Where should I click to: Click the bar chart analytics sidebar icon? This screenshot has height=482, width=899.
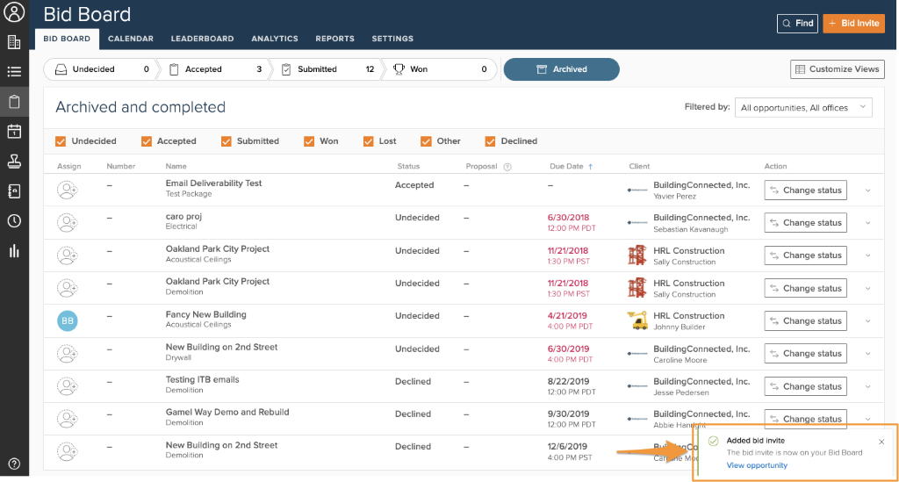pos(14,251)
